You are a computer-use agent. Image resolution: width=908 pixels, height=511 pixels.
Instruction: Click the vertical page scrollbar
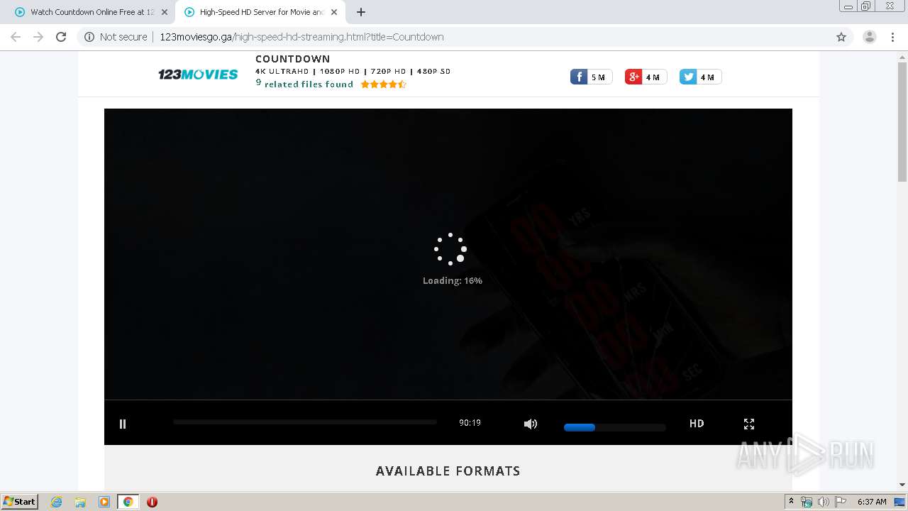click(902, 122)
